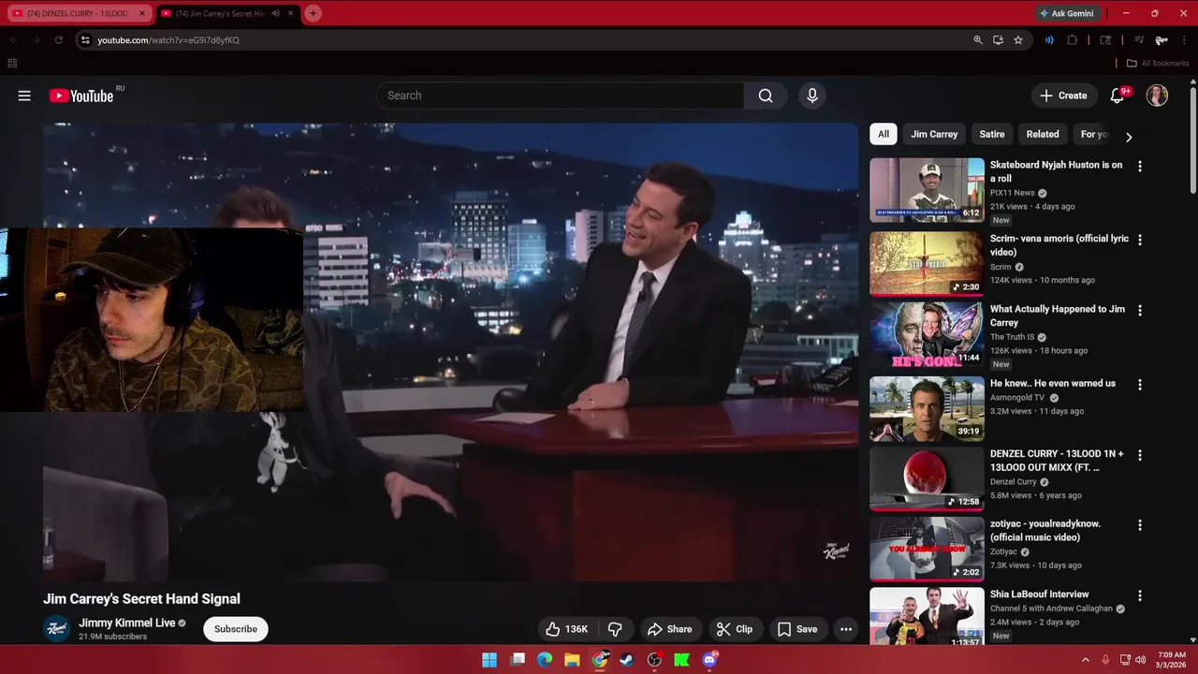Show hidden system tray icons

pos(1085,660)
